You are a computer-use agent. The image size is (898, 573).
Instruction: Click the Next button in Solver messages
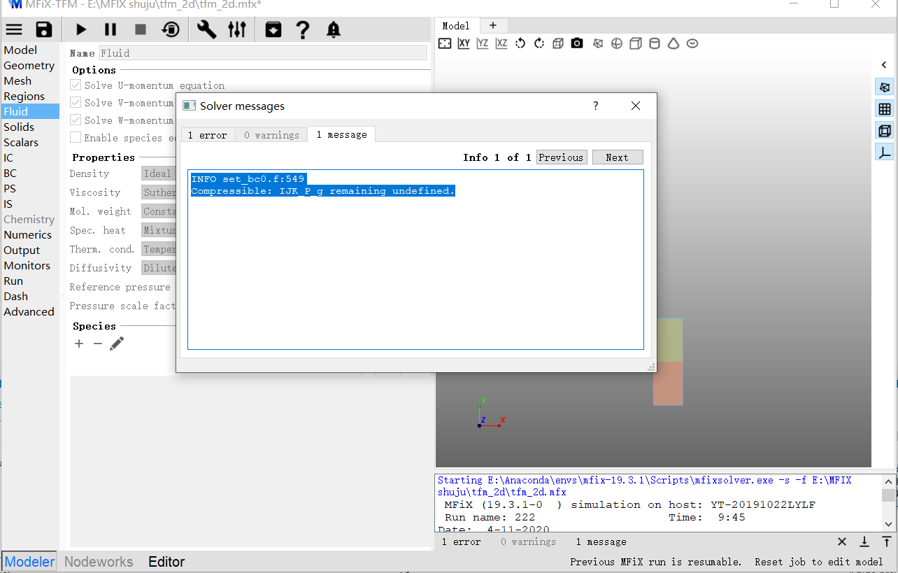coord(617,157)
